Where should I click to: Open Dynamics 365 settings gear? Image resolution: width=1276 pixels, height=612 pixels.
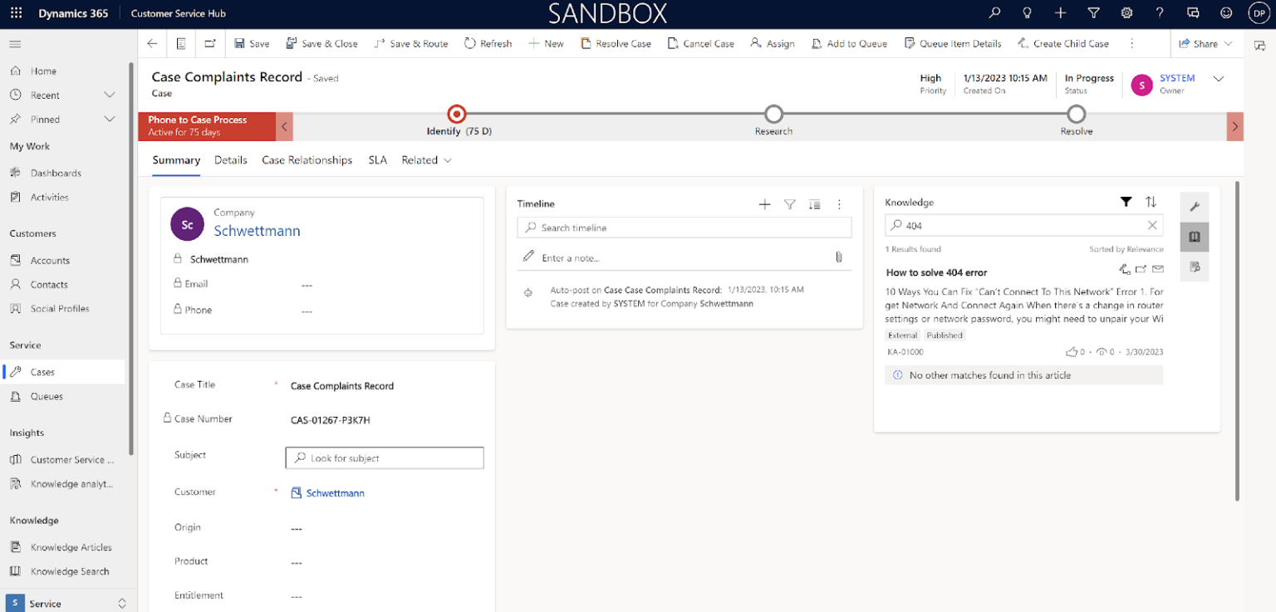pos(1126,12)
